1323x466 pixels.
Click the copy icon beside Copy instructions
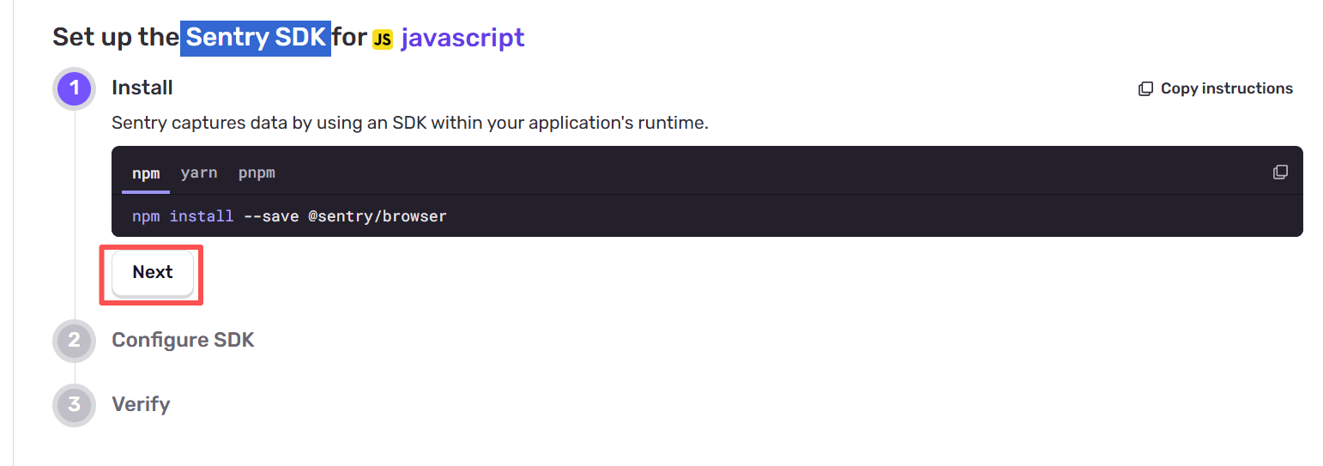(1145, 88)
